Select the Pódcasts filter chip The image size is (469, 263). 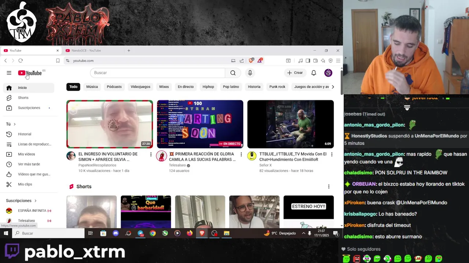(x=114, y=87)
